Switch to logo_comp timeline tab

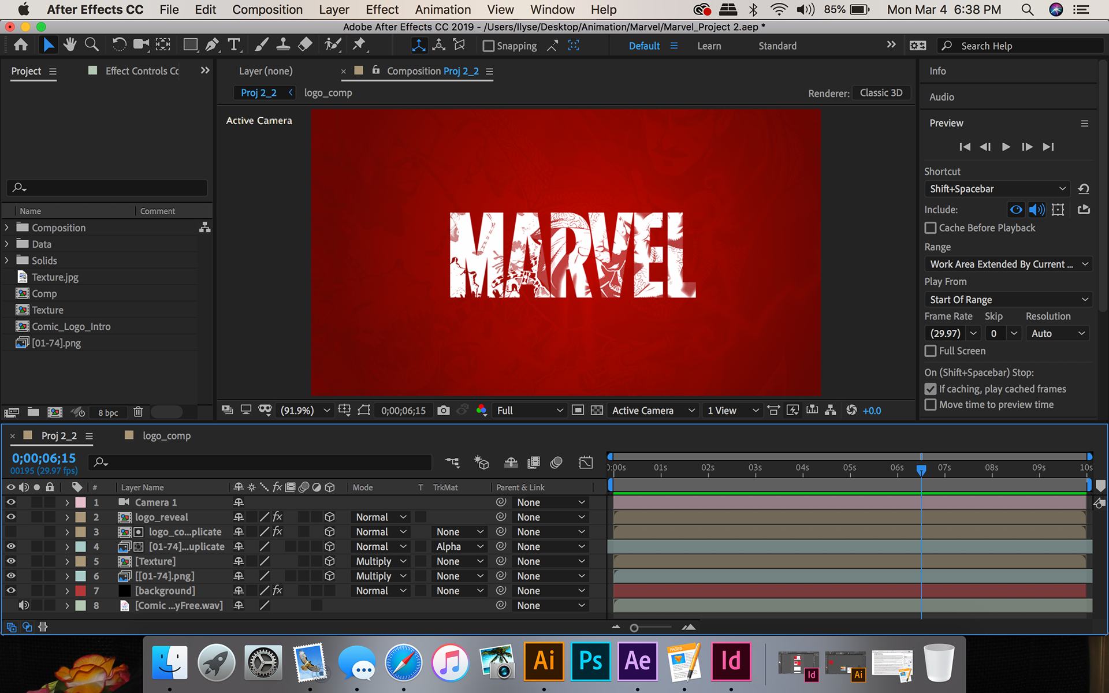[x=166, y=436]
